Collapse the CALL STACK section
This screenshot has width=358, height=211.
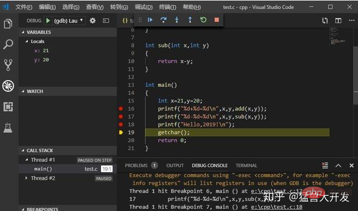click(68, 151)
